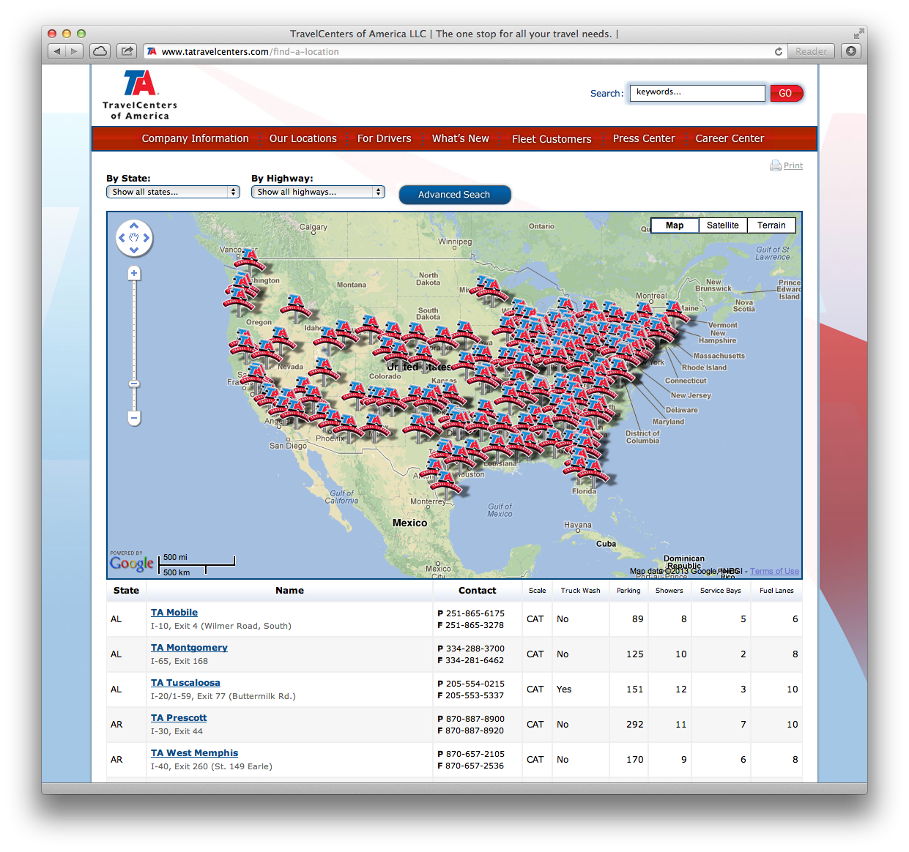
Task: Click the Service Bays column header
Action: coord(720,591)
